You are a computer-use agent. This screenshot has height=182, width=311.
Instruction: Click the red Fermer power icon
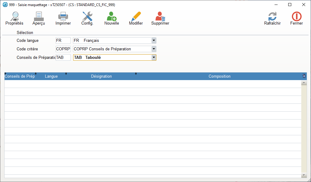pyautogui.click(x=296, y=17)
